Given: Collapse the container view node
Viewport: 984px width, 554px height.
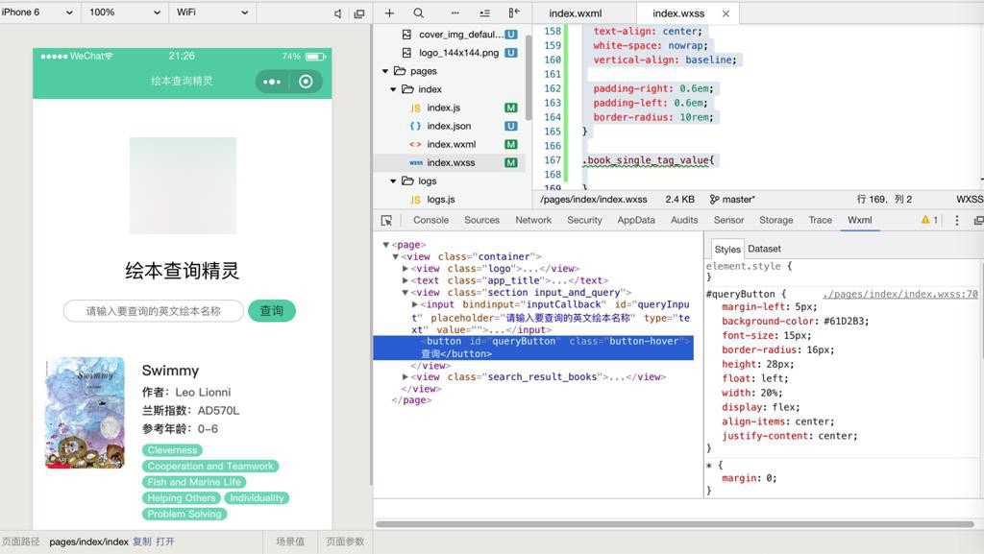Looking at the screenshot, I should (x=395, y=256).
